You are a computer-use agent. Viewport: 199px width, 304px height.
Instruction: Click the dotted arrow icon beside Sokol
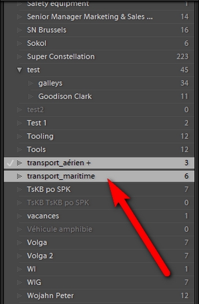tap(19, 43)
